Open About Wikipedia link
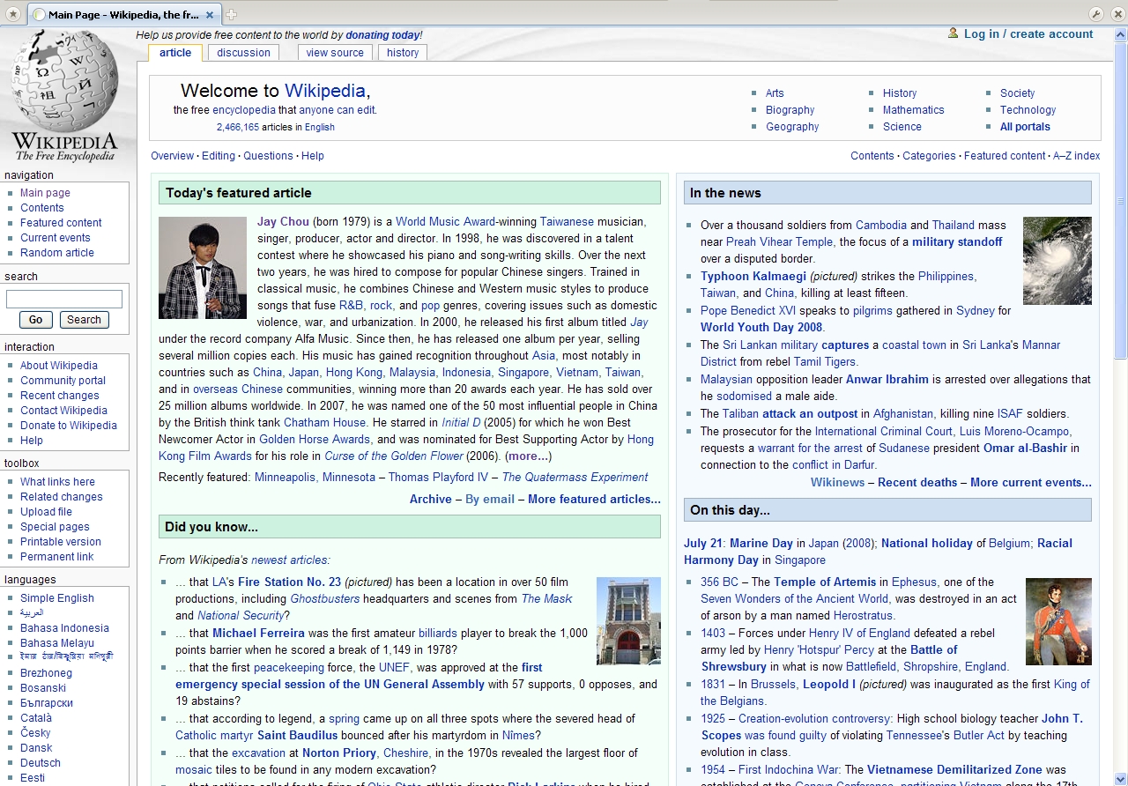 (59, 366)
